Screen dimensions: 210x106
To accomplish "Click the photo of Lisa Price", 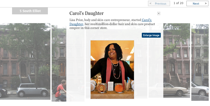I will point(112,70).
